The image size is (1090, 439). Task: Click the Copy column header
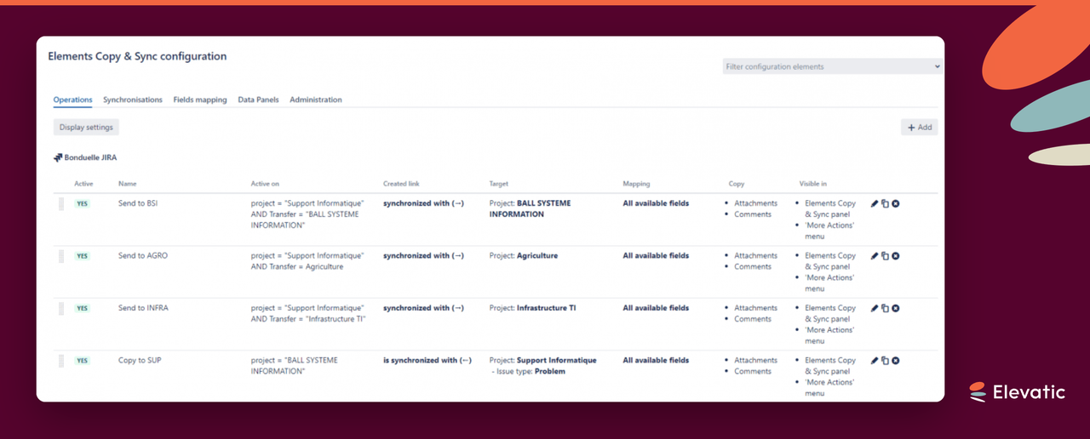(x=737, y=184)
